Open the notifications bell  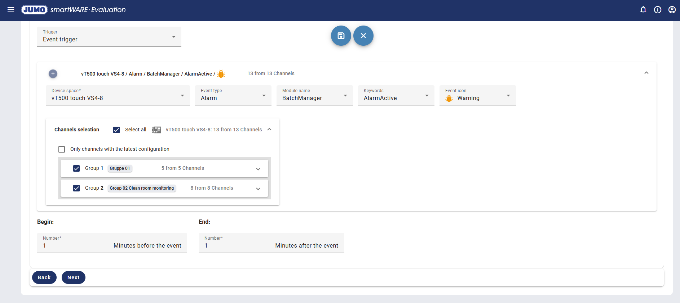coord(643,10)
